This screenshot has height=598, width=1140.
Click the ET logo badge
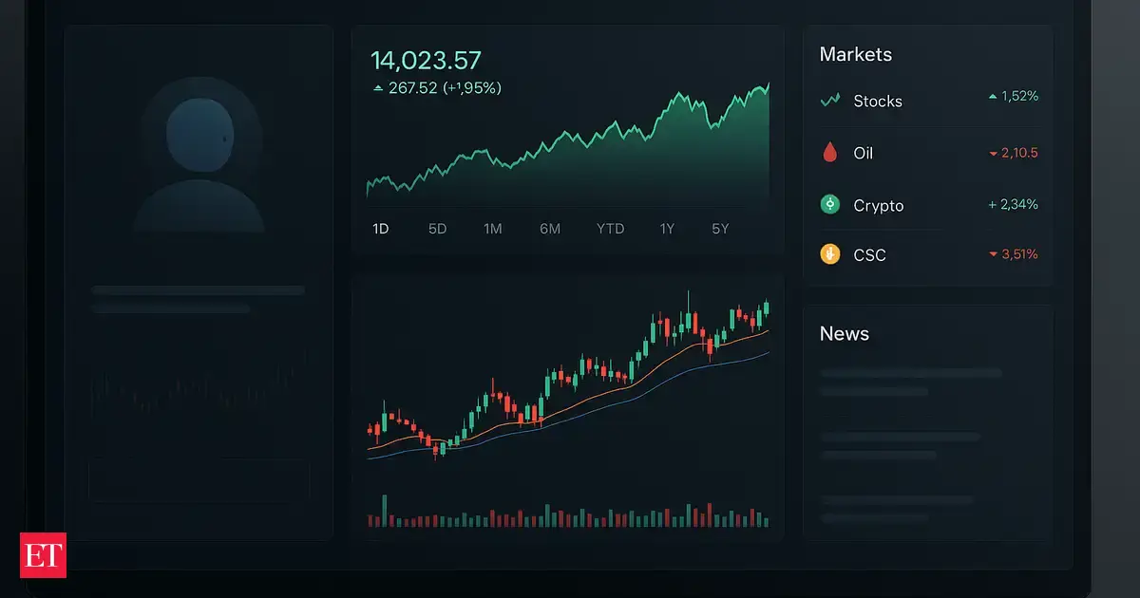[x=44, y=554]
